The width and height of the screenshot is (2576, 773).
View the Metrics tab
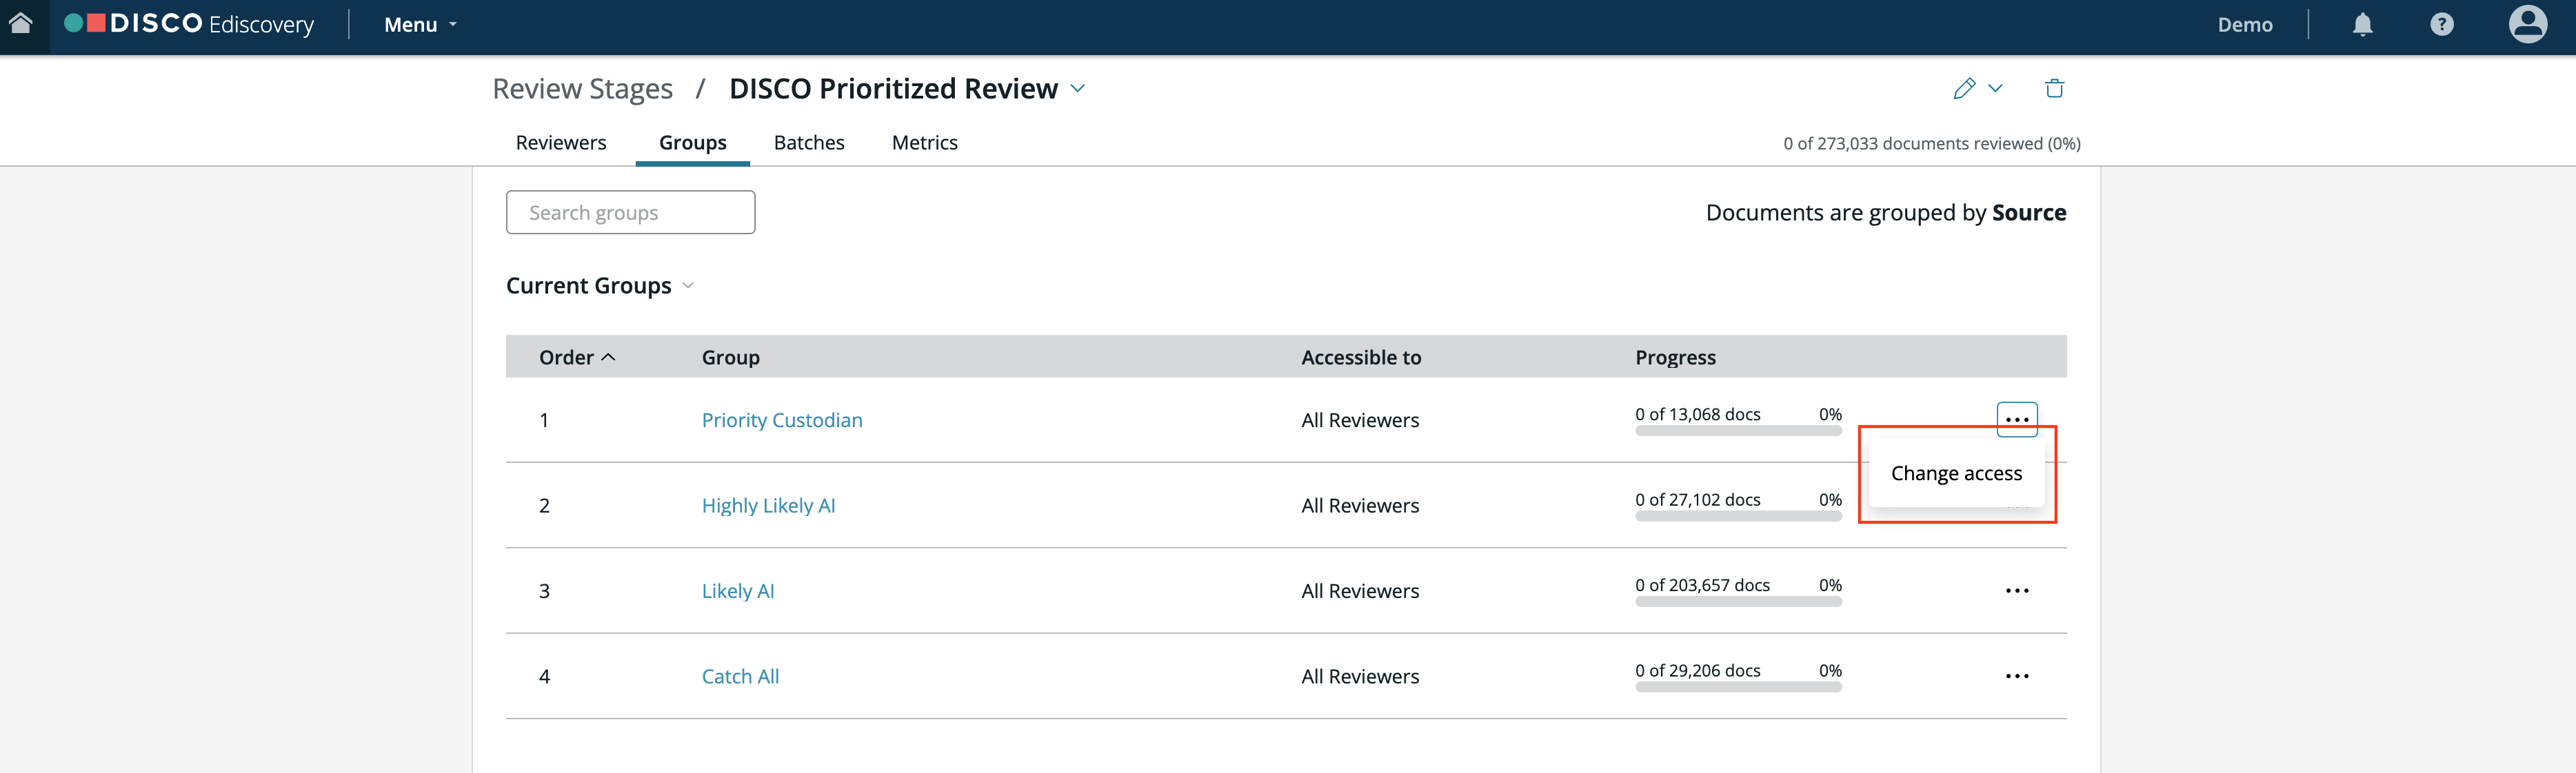pyautogui.click(x=925, y=143)
